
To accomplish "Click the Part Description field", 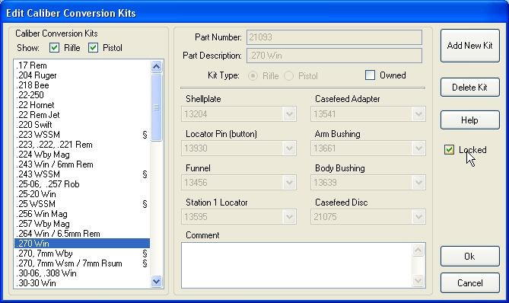I will tap(334, 56).
